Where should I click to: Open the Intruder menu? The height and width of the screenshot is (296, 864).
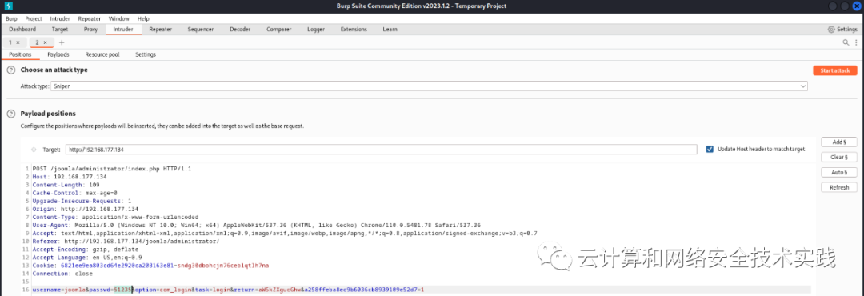[60, 18]
